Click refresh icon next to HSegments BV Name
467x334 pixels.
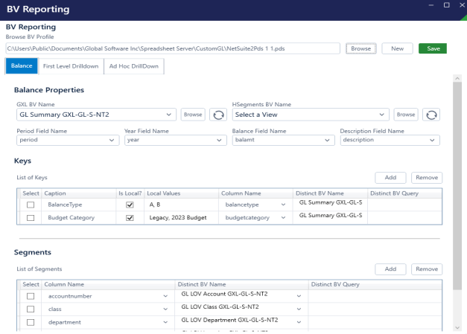432,115
